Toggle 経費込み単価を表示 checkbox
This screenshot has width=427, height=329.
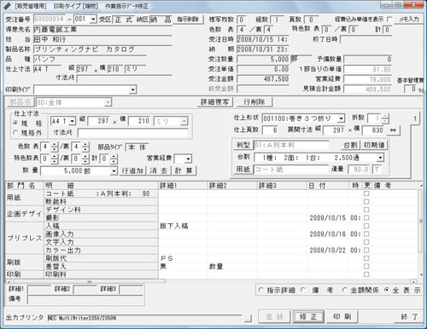(389, 20)
